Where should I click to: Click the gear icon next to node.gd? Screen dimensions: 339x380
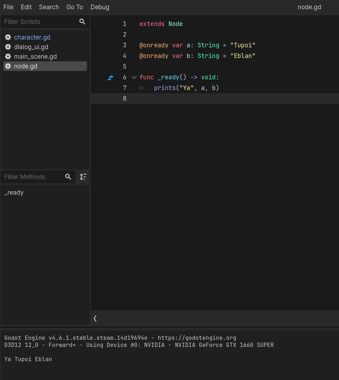click(8, 66)
